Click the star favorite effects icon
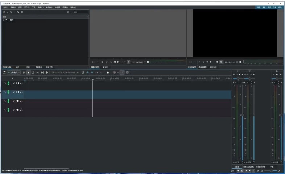This screenshot has width=285, height=174. click(x=108, y=73)
